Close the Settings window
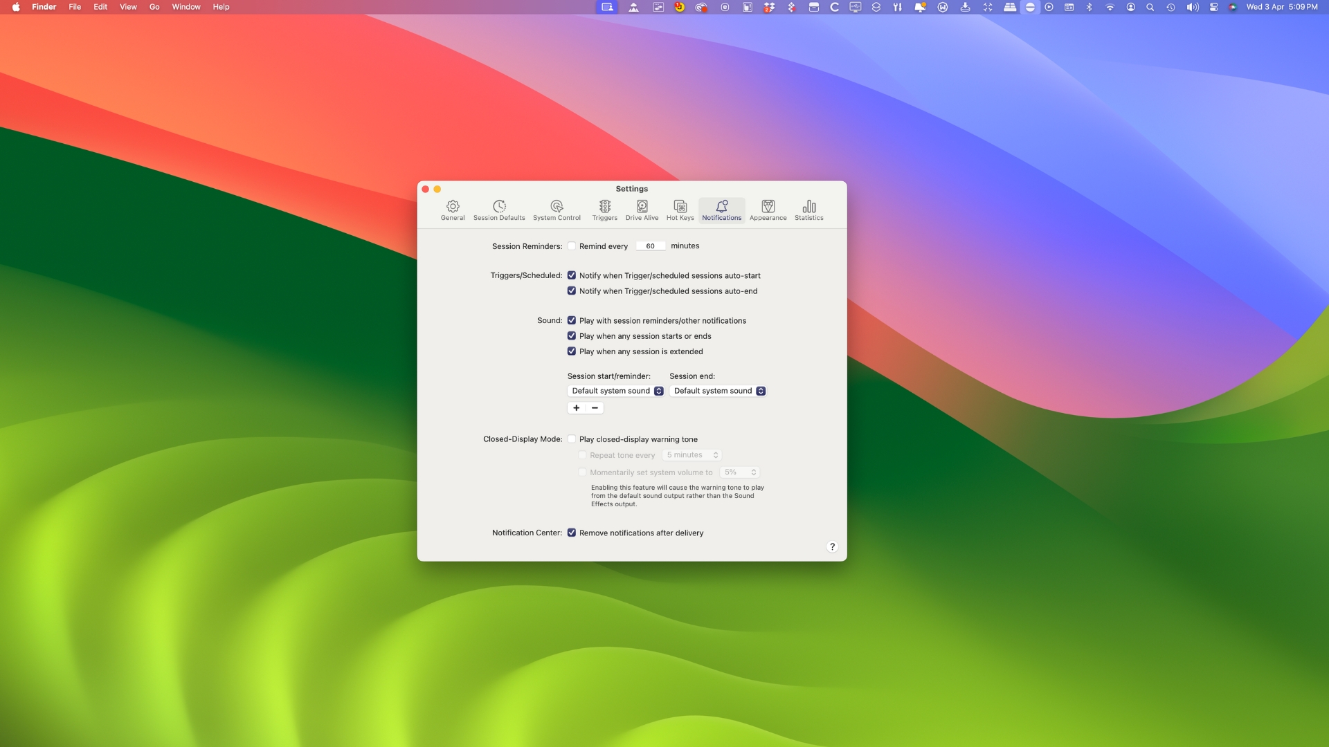The height and width of the screenshot is (747, 1329). (x=426, y=189)
